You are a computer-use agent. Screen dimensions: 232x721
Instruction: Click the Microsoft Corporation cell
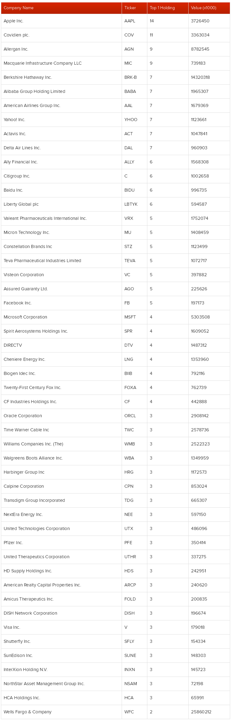click(x=61, y=317)
